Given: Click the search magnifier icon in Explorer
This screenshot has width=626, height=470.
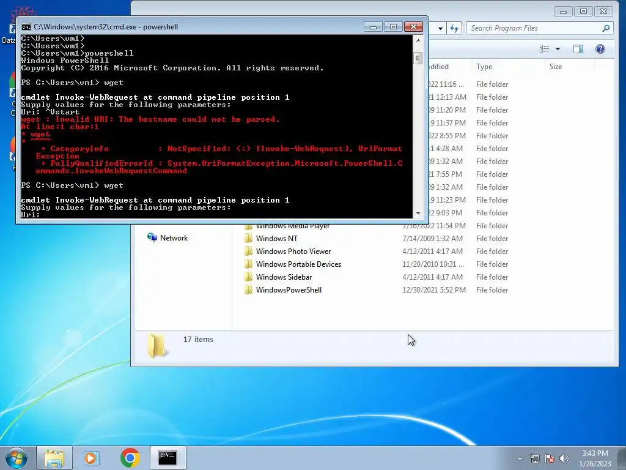Looking at the screenshot, I should tap(606, 28).
